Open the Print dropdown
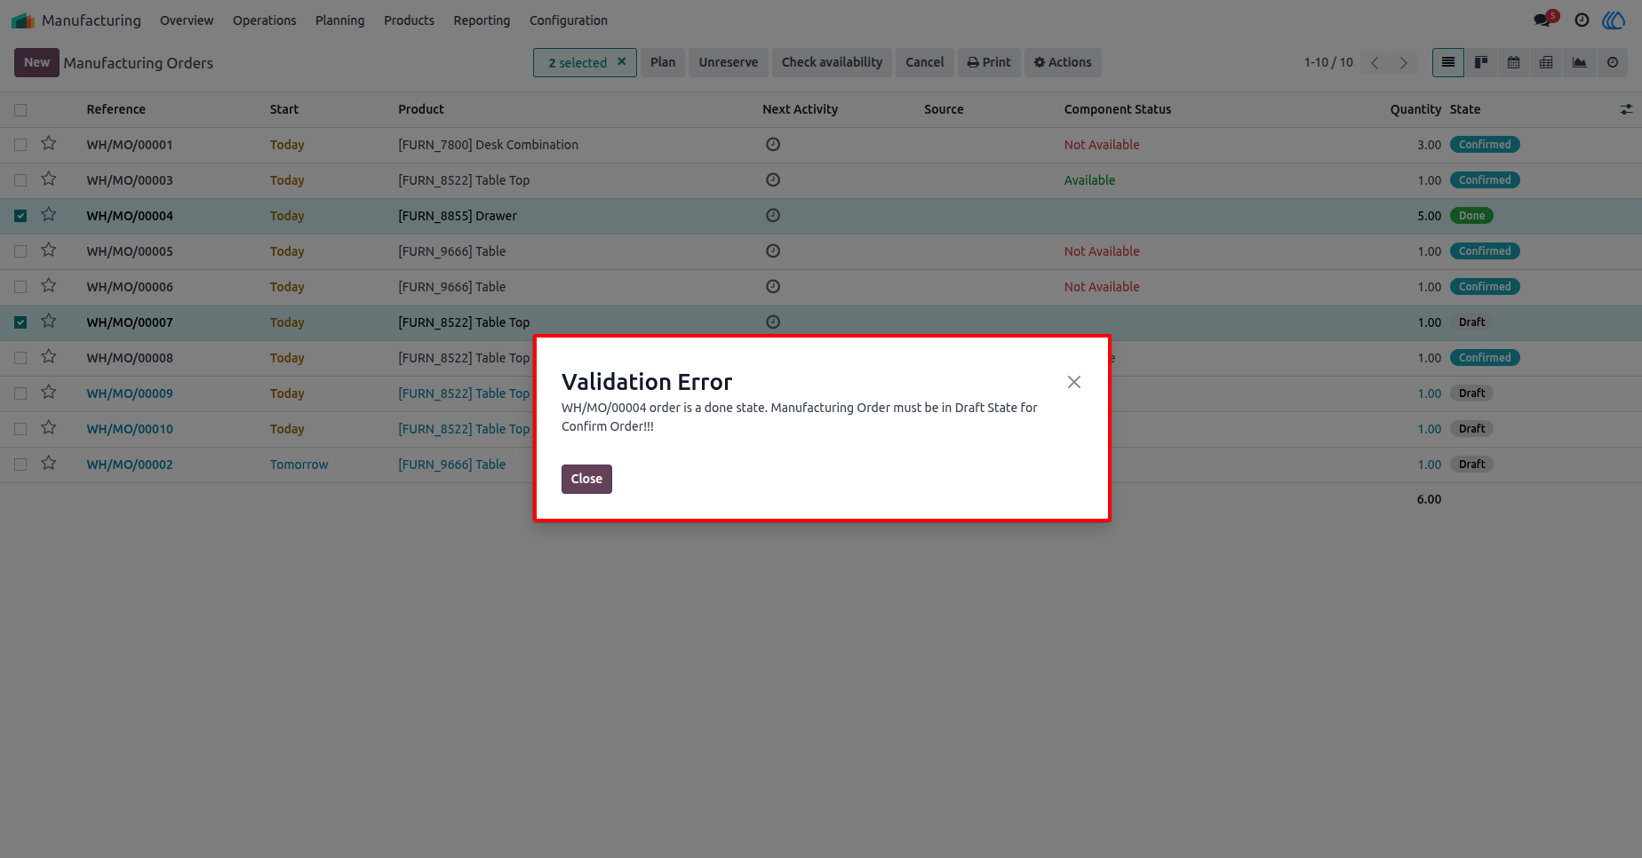Screen dimensions: 1642x858 click(x=989, y=62)
